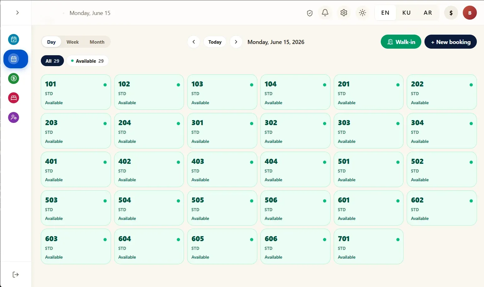Expand the sidebar with the chevron arrow
Screen dimensions: 484x287
pos(17,12)
